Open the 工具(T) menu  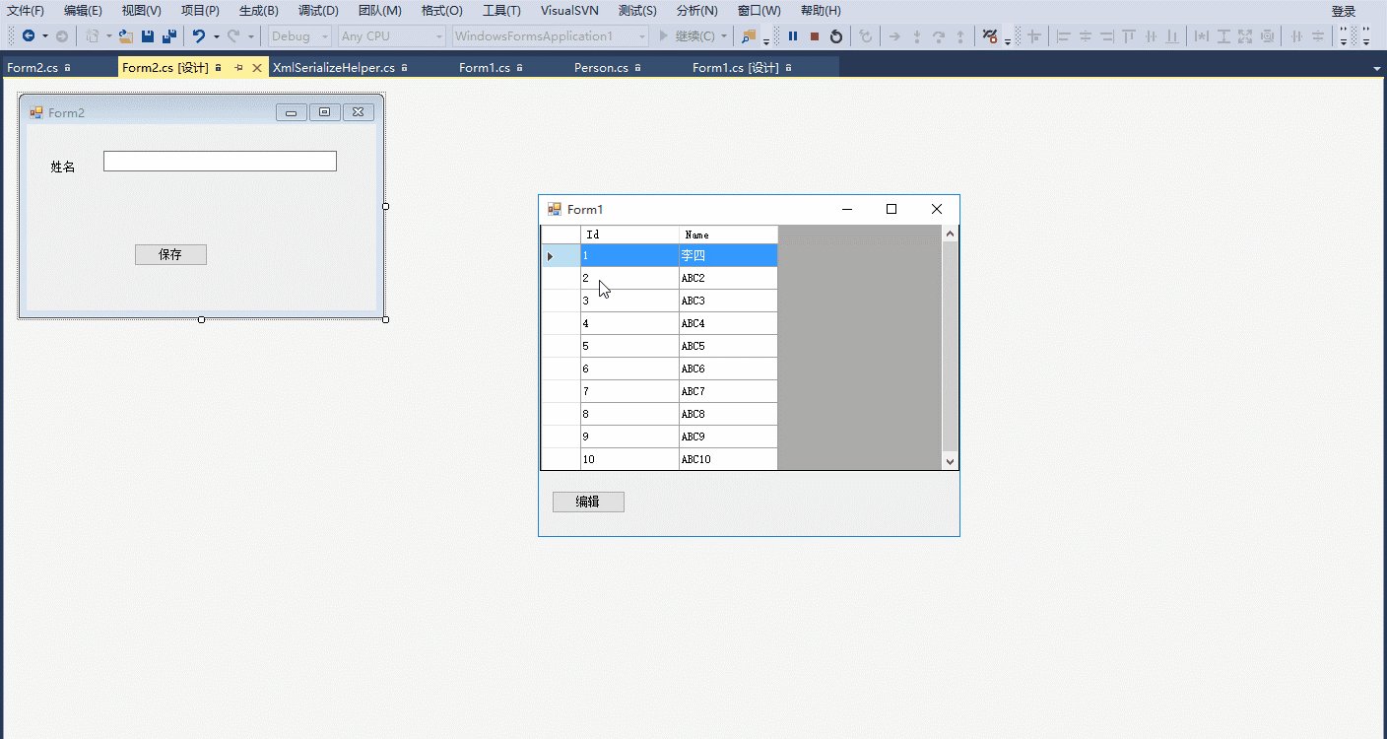pyautogui.click(x=501, y=11)
